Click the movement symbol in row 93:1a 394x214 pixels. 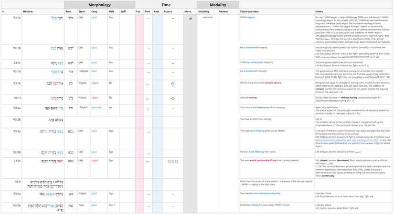tap(190, 18)
